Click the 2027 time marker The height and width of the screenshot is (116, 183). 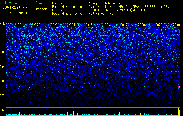pos(124,25)
